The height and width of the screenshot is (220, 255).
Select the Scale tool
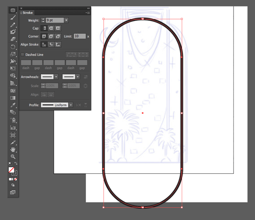pos(13,54)
